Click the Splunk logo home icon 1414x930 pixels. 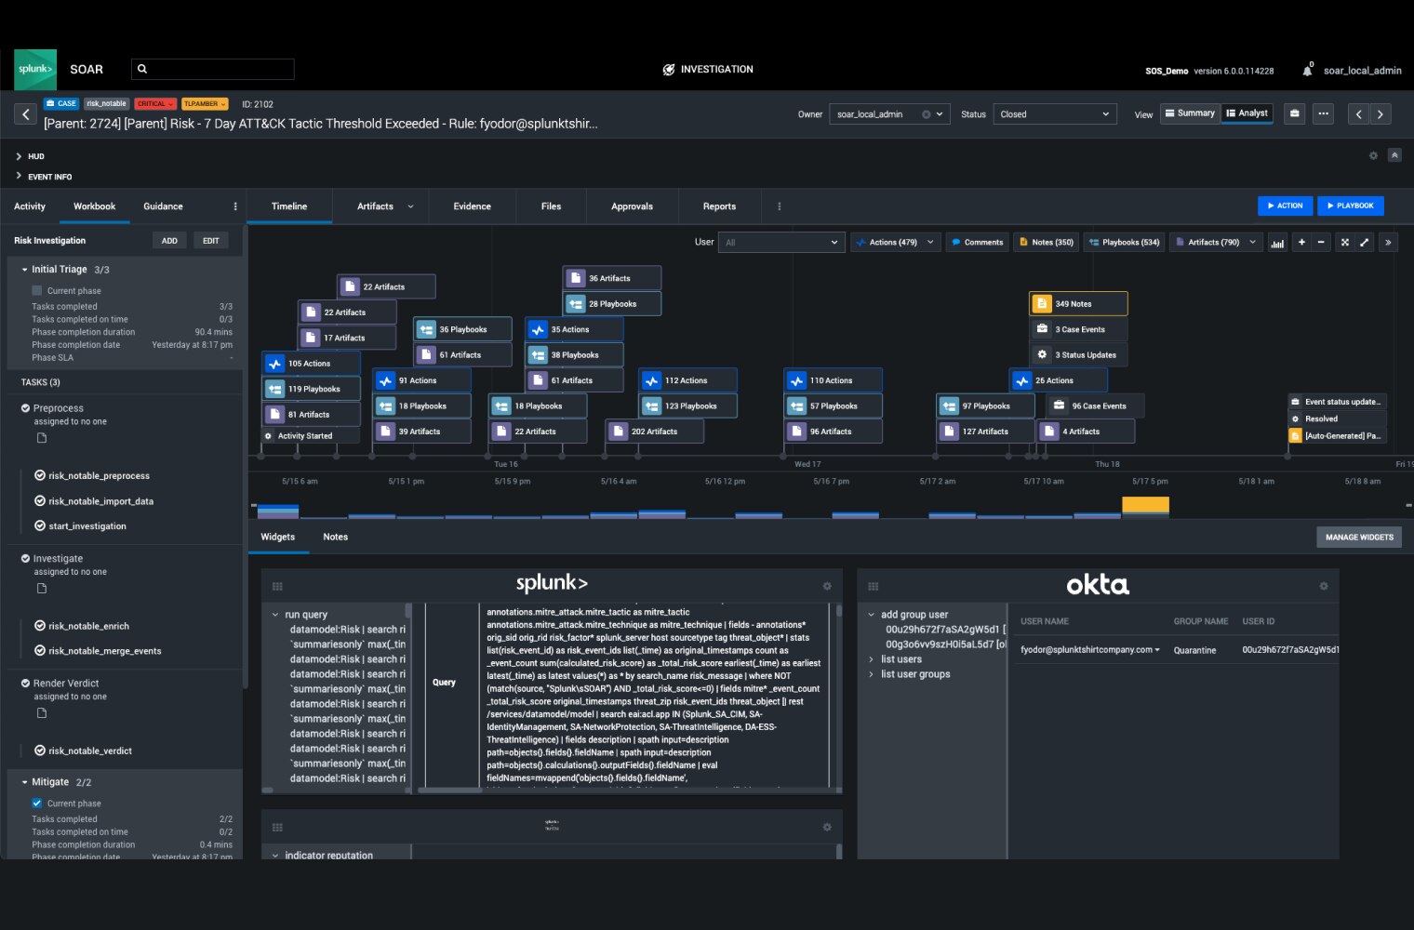pyautogui.click(x=35, y=70)
